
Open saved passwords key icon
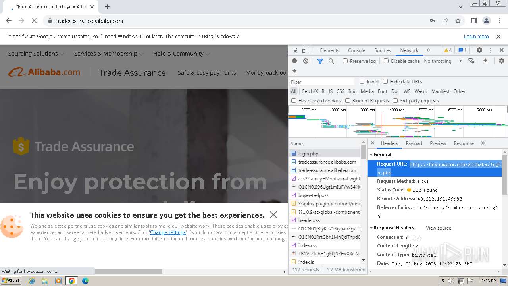point(433,21)
